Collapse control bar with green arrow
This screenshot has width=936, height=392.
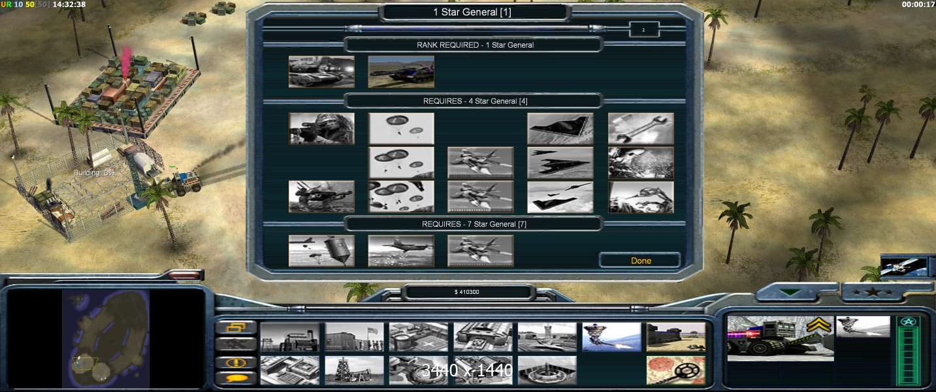click(x=790, y=293)
